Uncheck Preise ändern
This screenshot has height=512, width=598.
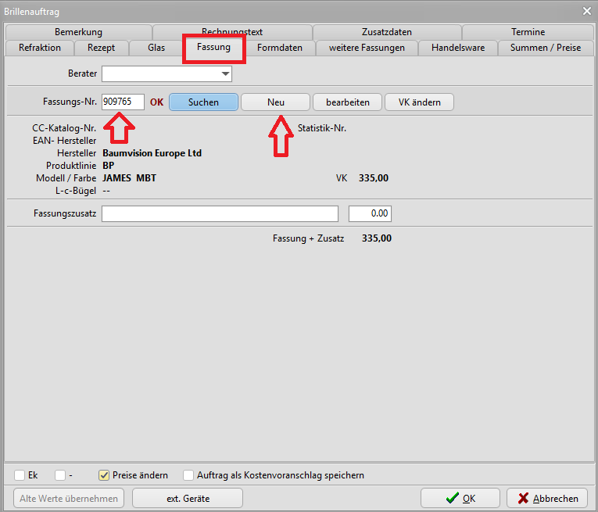(x=104, y=475)
